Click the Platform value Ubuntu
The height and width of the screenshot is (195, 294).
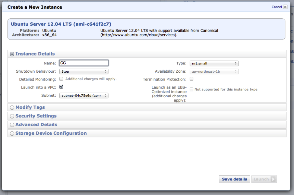click(x=49, y=30)
